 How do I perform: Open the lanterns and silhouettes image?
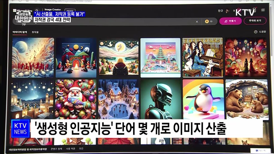click(246, 58)
